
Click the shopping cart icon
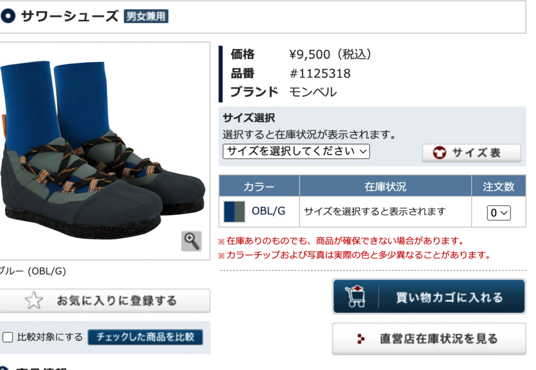(355, 297)
